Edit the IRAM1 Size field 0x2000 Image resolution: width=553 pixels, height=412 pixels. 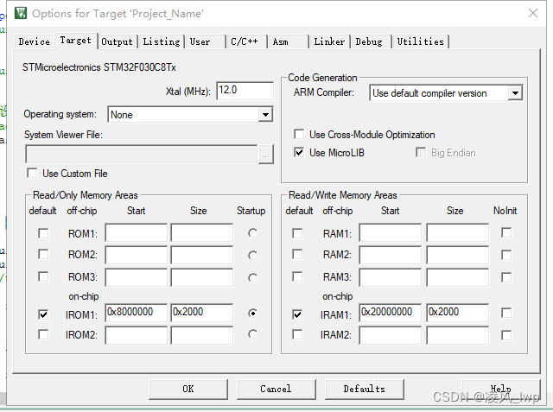point(457,313)
